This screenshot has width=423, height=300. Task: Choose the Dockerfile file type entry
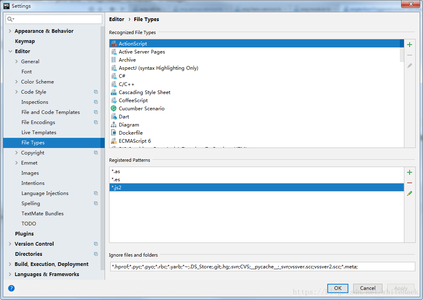(131, 133)
